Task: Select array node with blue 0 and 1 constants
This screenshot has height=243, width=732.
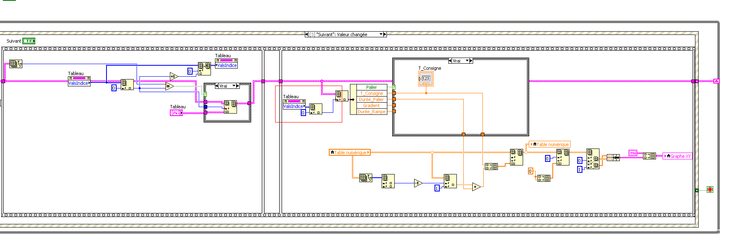Action: point(593,159)
